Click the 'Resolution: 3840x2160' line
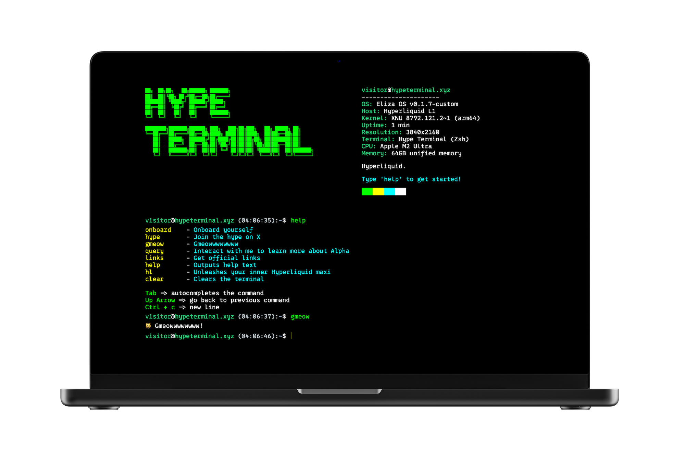Image resolution: width=685 pixels, height=452 pixels. click(x=400, y=132)
